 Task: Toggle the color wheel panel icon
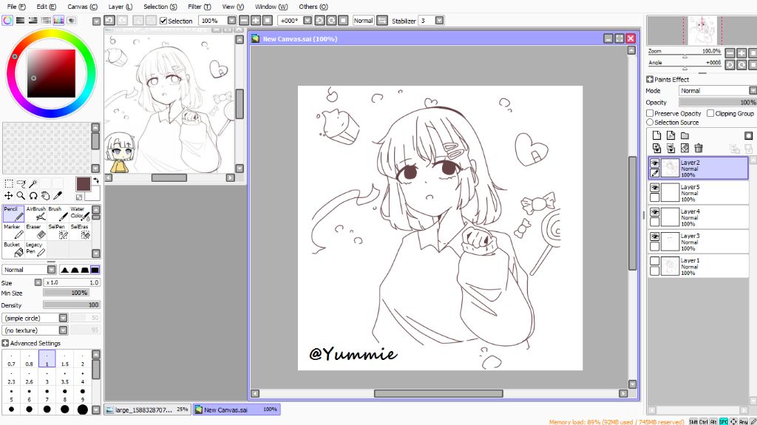point(7,20)
